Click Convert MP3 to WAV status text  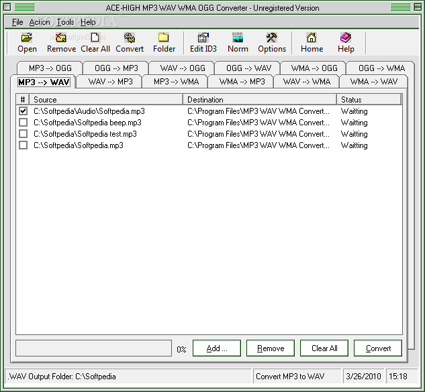point(290,377)
